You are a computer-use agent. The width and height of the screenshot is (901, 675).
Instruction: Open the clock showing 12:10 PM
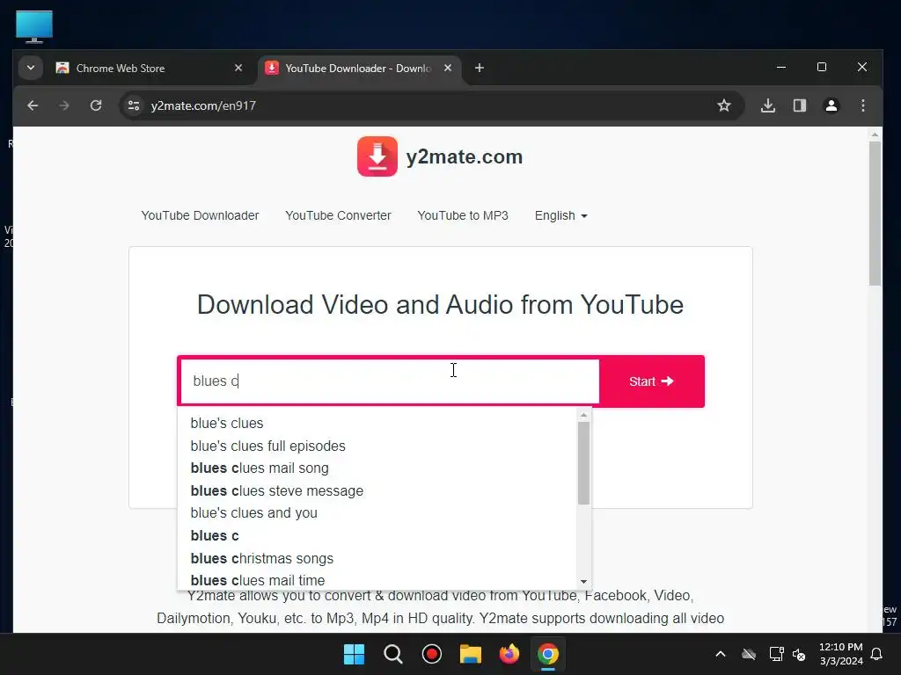click(x=840, y=654)
